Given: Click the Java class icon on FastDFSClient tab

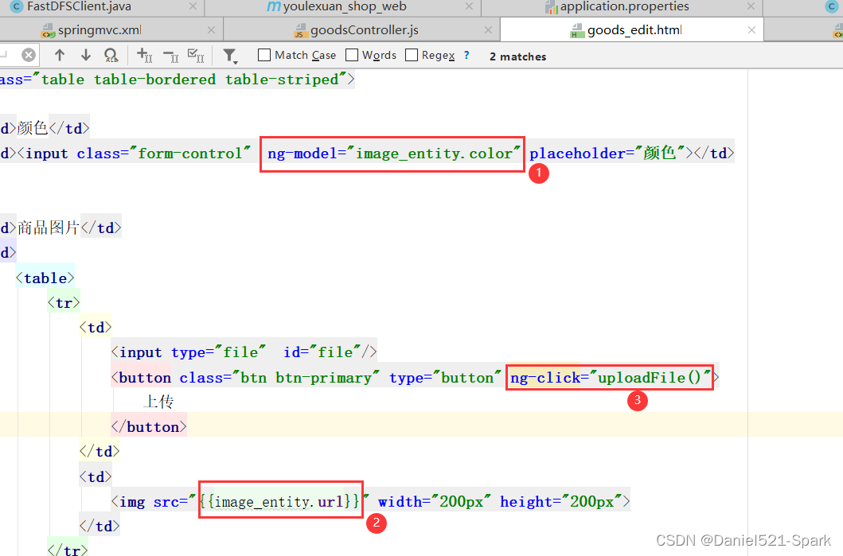Looking at the screenshot, I should coord(18,6).
